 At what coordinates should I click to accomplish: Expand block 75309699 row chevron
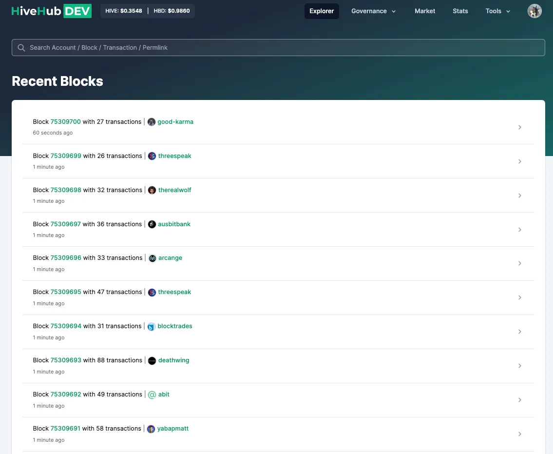click(519, 161)
